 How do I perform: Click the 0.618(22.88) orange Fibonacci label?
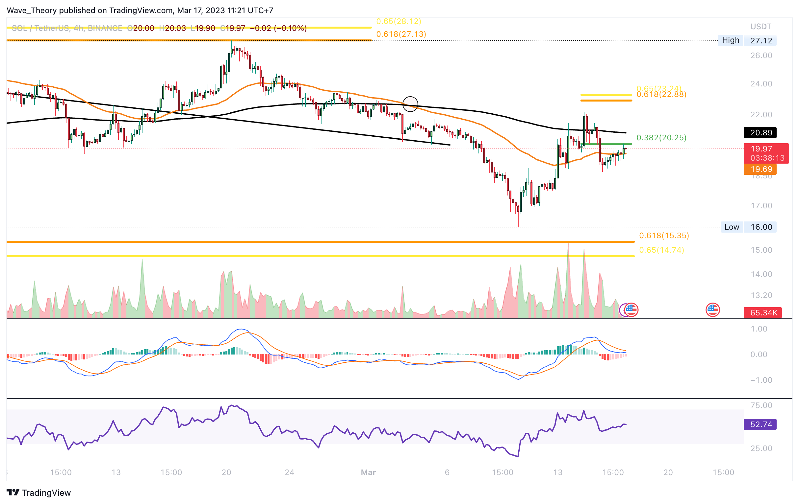(661, 95)
